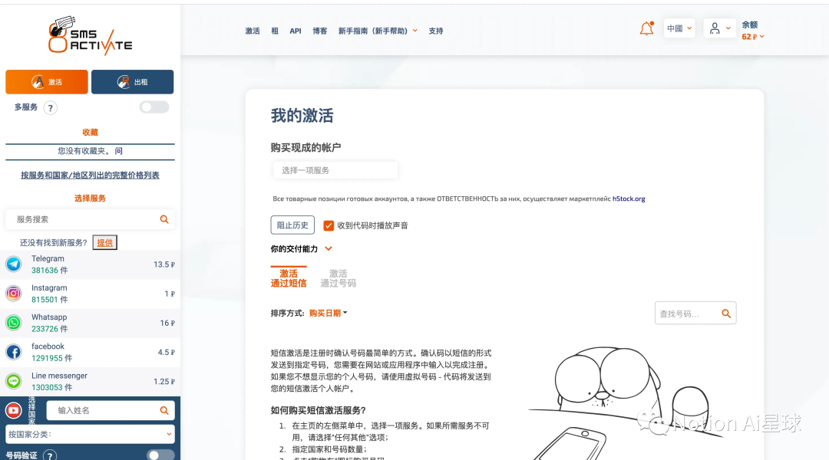The height and width of the screenshot is (460, 829).
Task: Click the 提供 button
Action: pyautogui.click(x=104, y=242)
